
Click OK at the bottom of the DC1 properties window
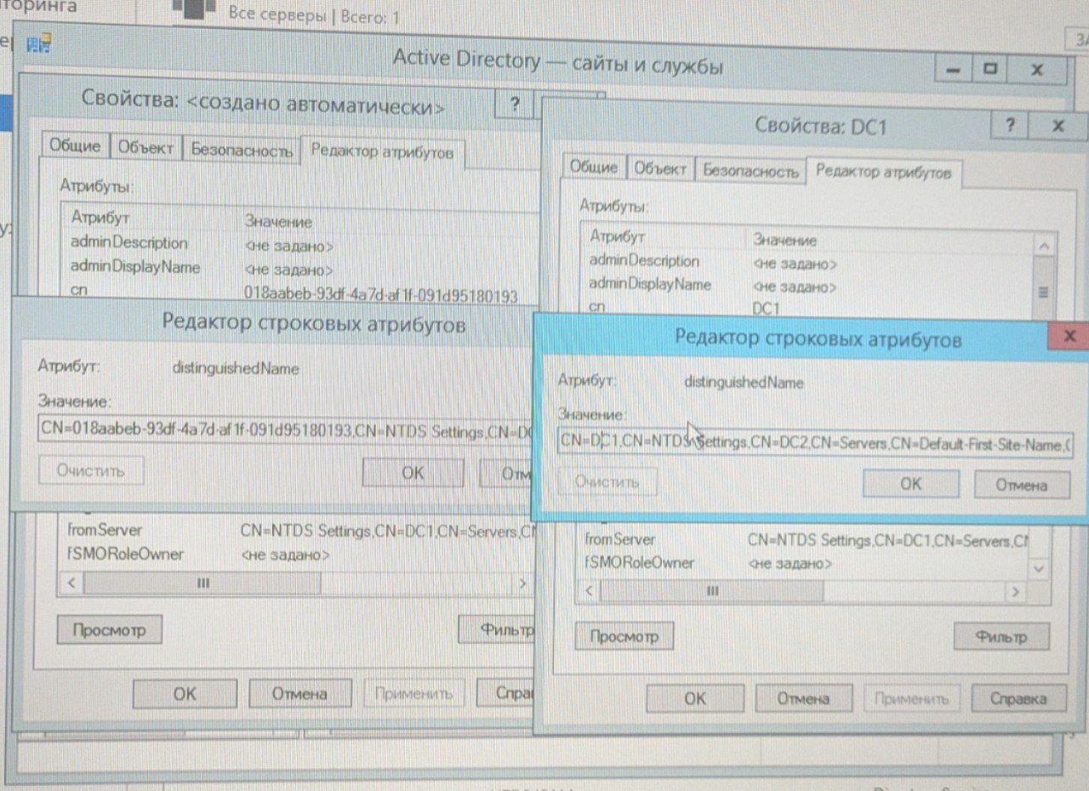tap(695, 698)
